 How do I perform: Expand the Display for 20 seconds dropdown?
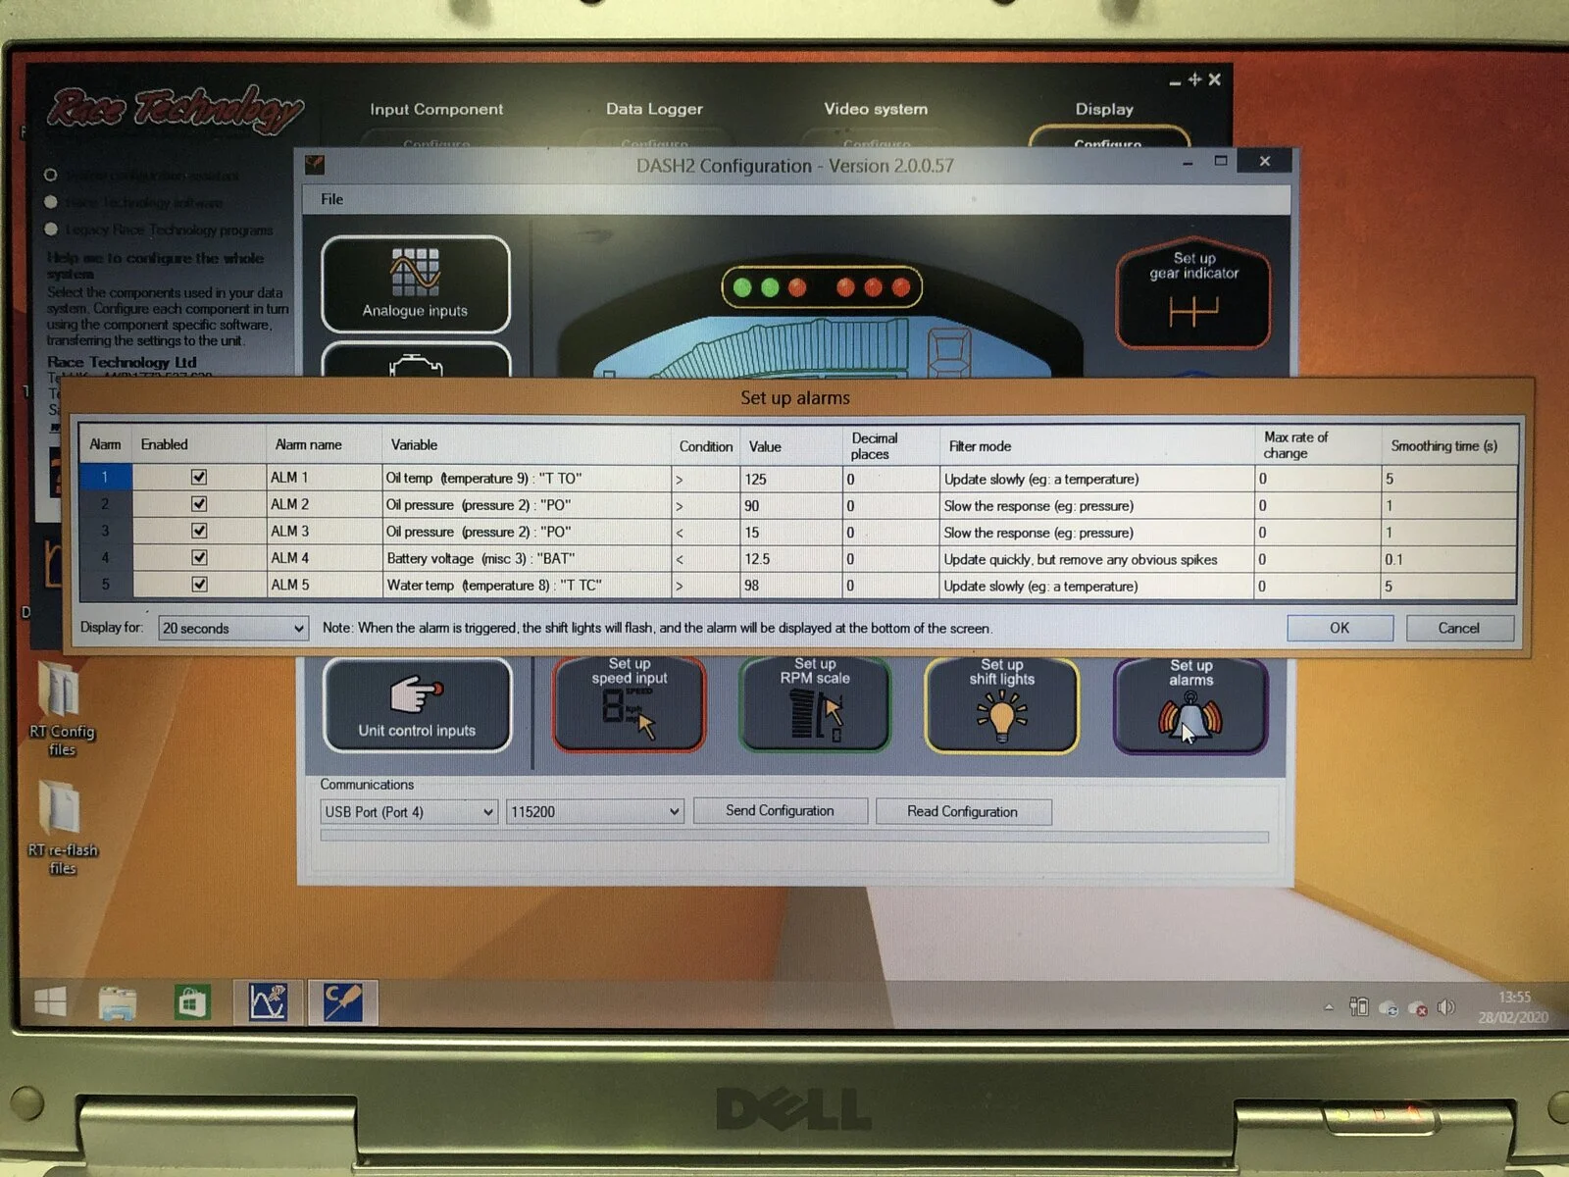[233, 628]
